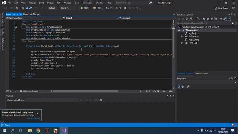Open the File menu
Screen dimensions: 238x134
tap(9, 3)
